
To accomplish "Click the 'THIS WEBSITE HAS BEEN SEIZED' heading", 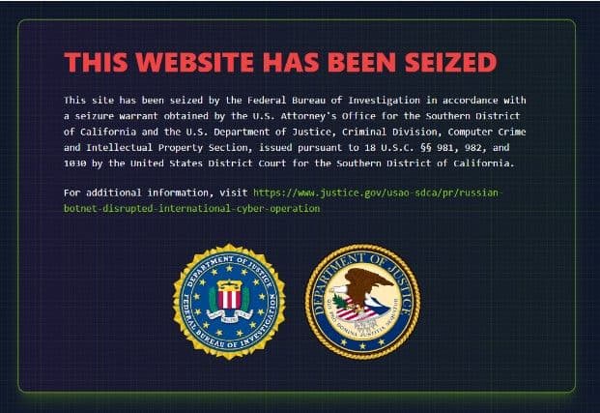I will tap(280, 62).
